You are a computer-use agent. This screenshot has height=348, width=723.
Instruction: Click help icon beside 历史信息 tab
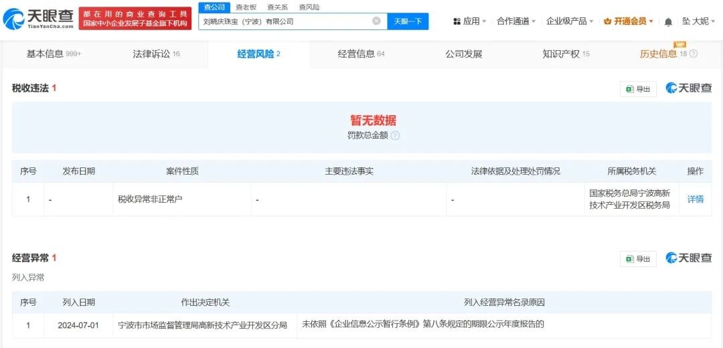click(694, 54)
